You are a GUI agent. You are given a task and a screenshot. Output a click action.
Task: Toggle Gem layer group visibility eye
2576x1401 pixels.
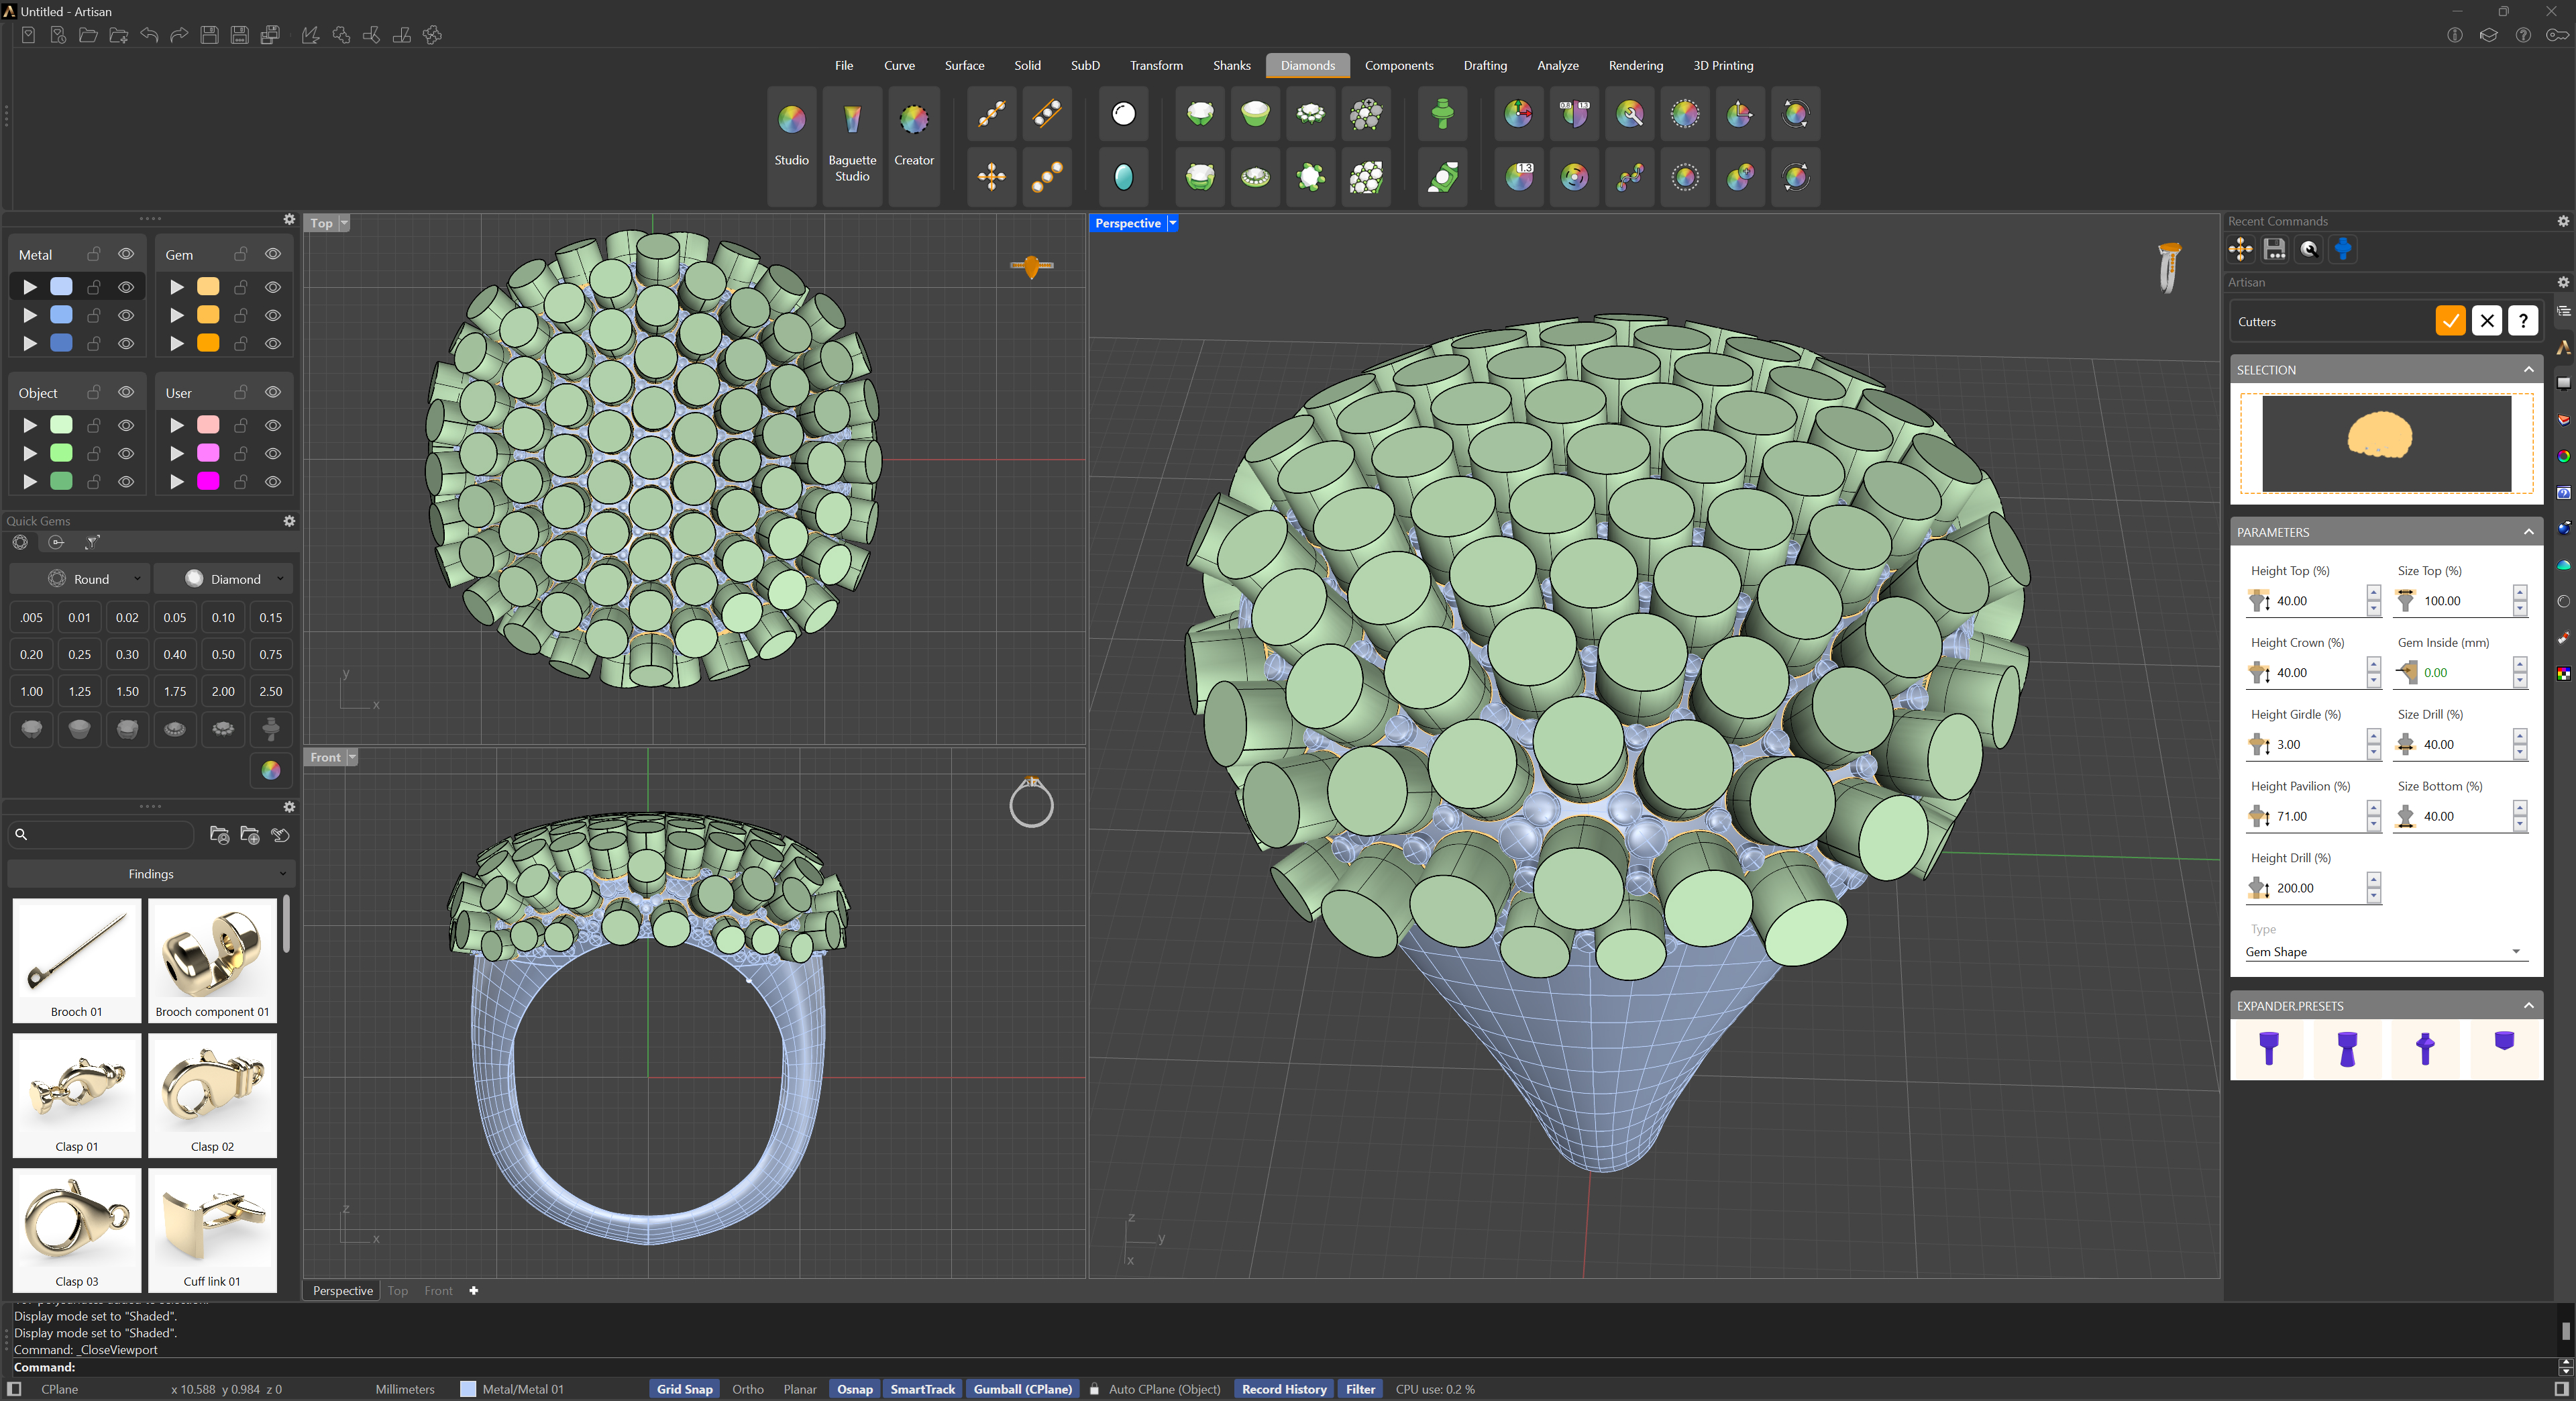pyautogui.click(x=273, y=254)
